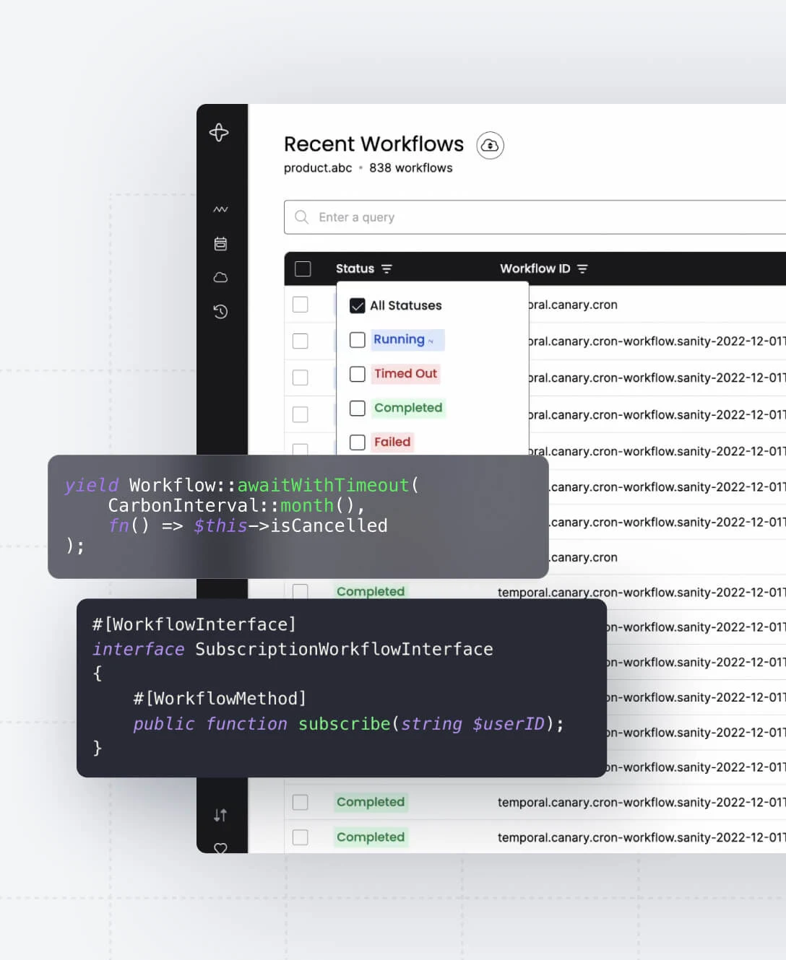Viewport: 786px width, 960px height.
Task: Check the Failed status filter
Action: pos(358,442)
